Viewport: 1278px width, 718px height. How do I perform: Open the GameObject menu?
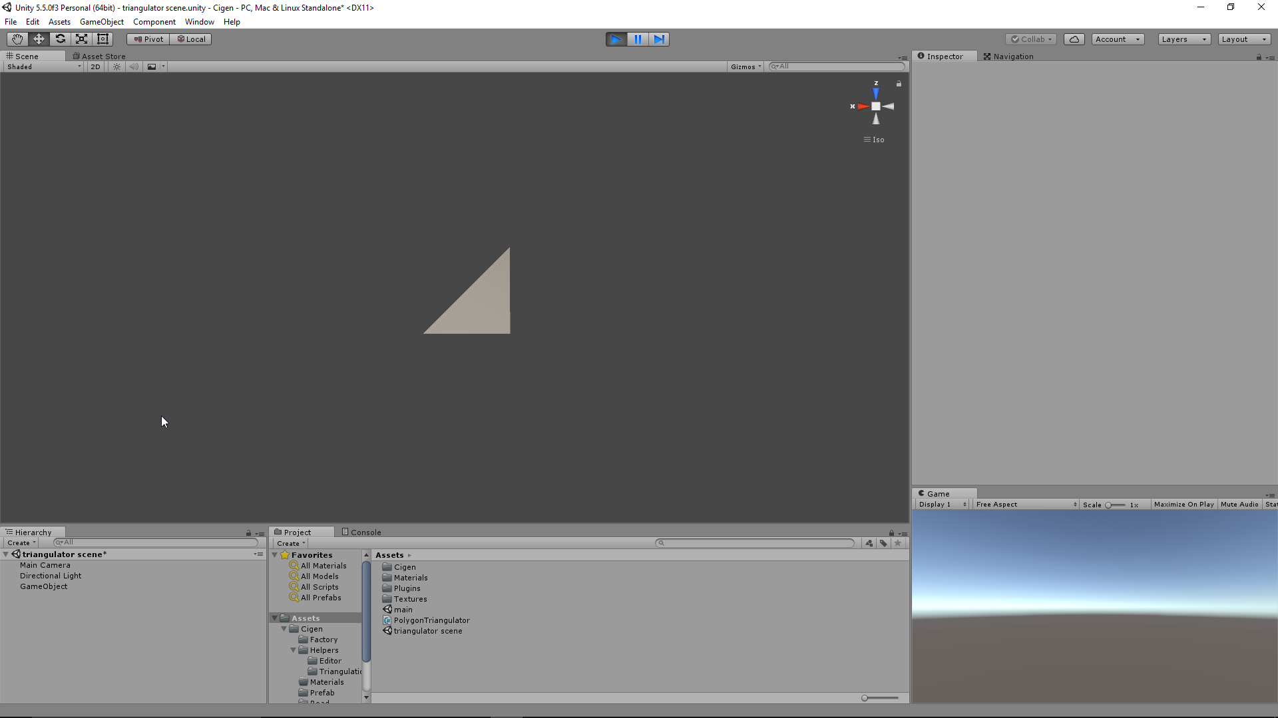[102, 22]
